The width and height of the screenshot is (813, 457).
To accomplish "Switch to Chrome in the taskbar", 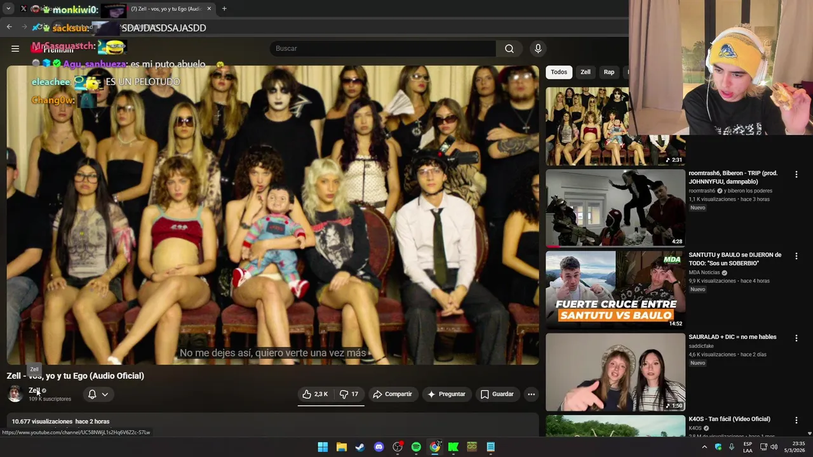I will click(x=434, y=447).
